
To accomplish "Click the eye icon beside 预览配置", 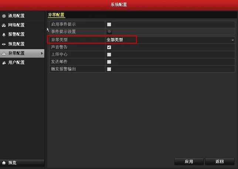I will coord(4,44).
